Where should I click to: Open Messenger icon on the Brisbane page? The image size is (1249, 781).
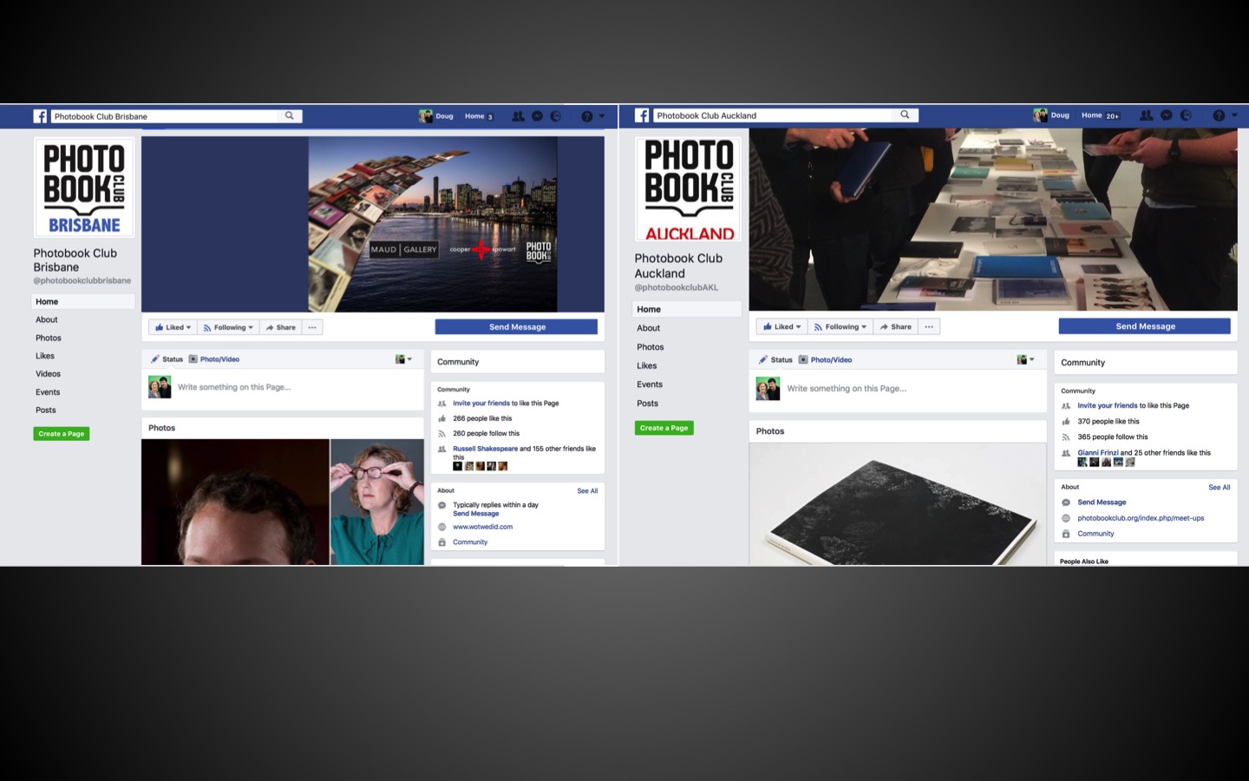point(537,116)
